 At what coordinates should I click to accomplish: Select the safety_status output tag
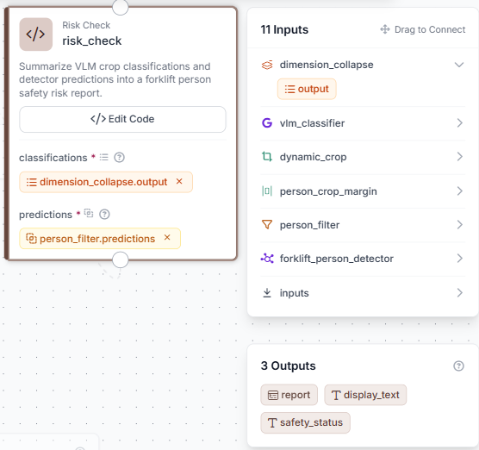[305, 422]
